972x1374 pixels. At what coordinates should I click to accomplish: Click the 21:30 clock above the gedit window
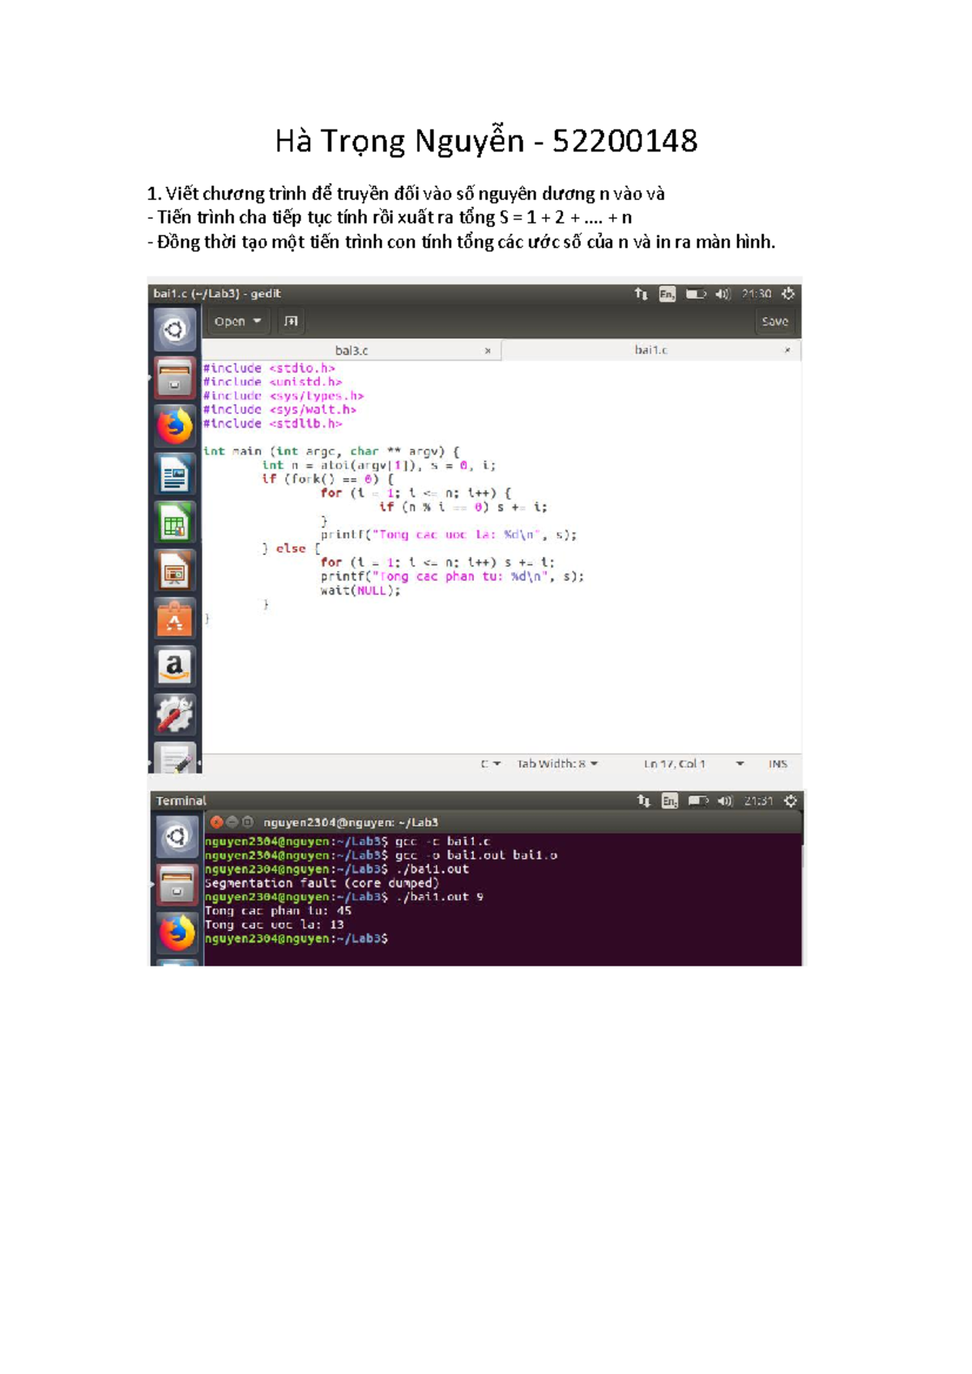757,294
